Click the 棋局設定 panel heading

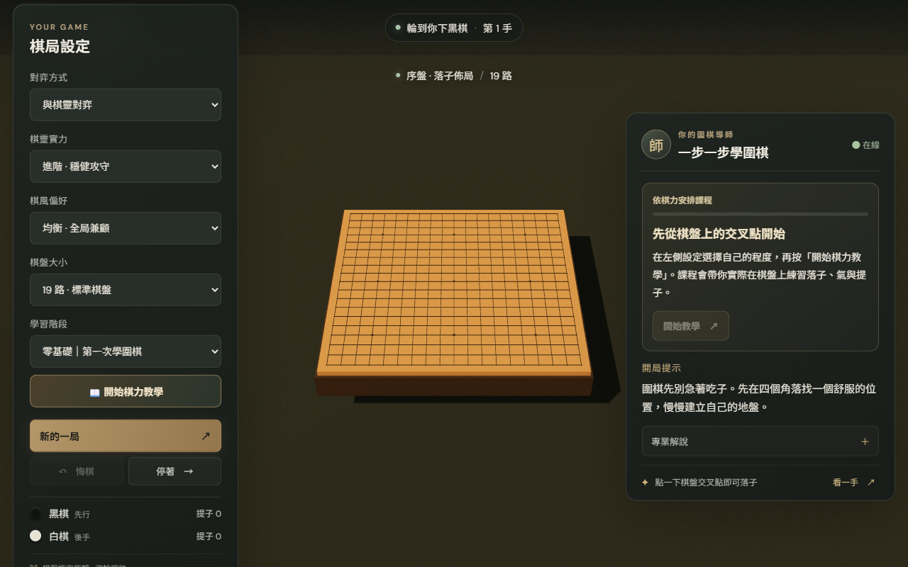tap(60, 47)
